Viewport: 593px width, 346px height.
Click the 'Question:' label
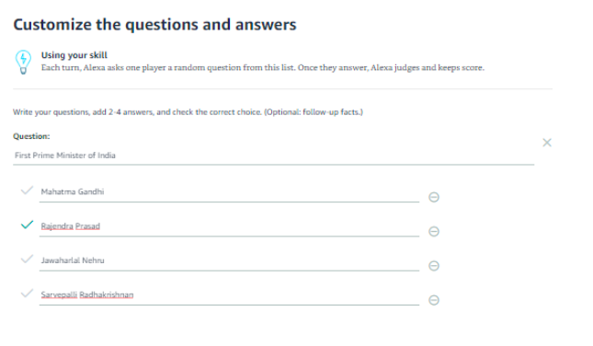[x=31, y=136]
